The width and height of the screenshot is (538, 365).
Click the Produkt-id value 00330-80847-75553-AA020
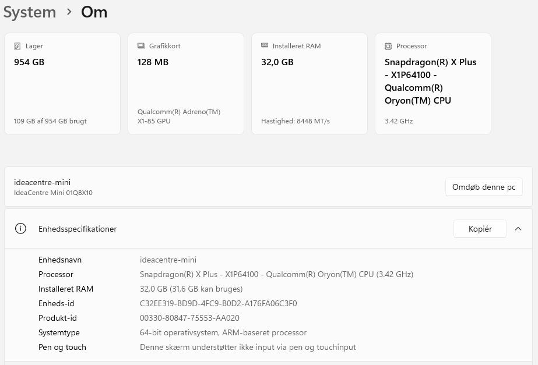pos(189,318)
